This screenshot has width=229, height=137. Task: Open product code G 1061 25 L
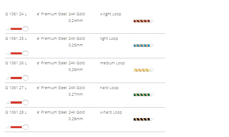(x=16, y=38)
